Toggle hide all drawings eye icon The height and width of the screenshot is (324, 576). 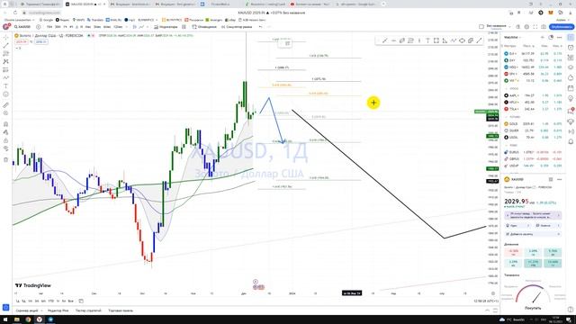6,148
